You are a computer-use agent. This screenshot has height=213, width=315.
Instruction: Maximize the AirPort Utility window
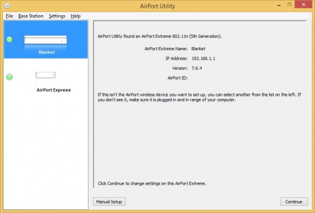(x=289, y=4)
